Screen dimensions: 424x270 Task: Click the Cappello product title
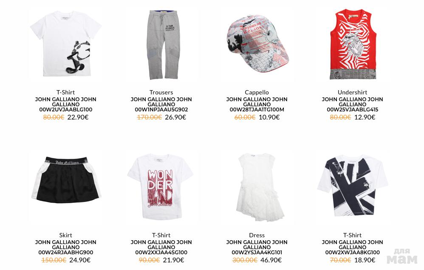(x=257, y=92)
